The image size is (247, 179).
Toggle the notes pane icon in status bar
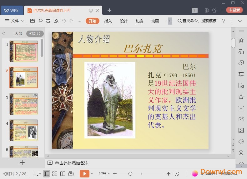37,174
